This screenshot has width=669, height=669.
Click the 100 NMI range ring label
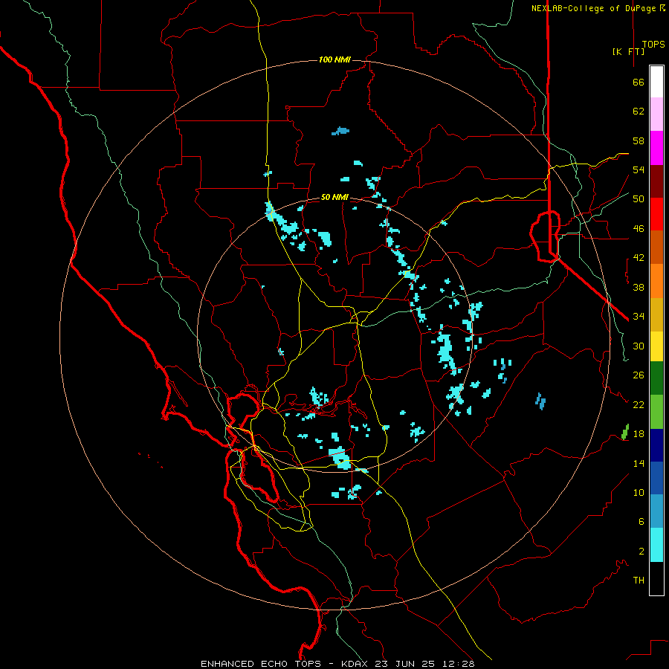[334, 59]
